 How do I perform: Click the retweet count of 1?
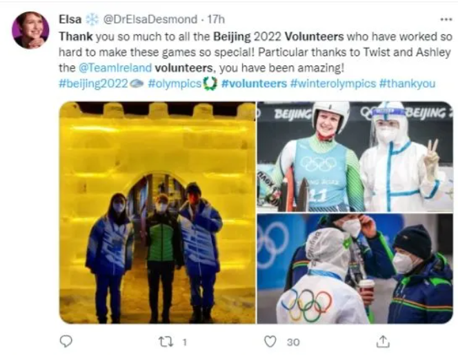184,342
